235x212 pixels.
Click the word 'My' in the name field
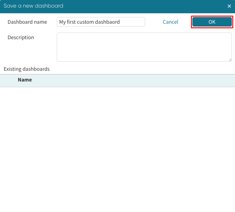point(62,22)
